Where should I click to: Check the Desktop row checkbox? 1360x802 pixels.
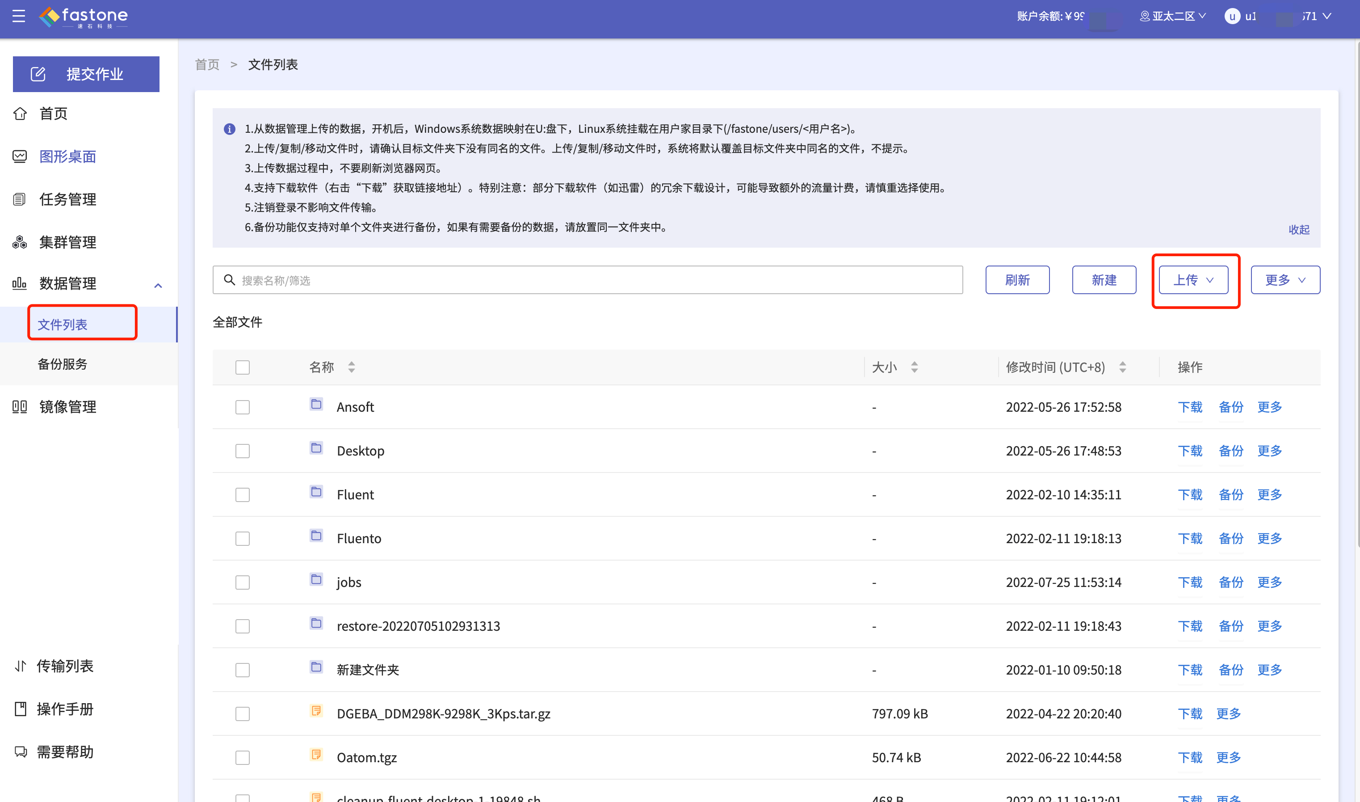pos(243,451)
